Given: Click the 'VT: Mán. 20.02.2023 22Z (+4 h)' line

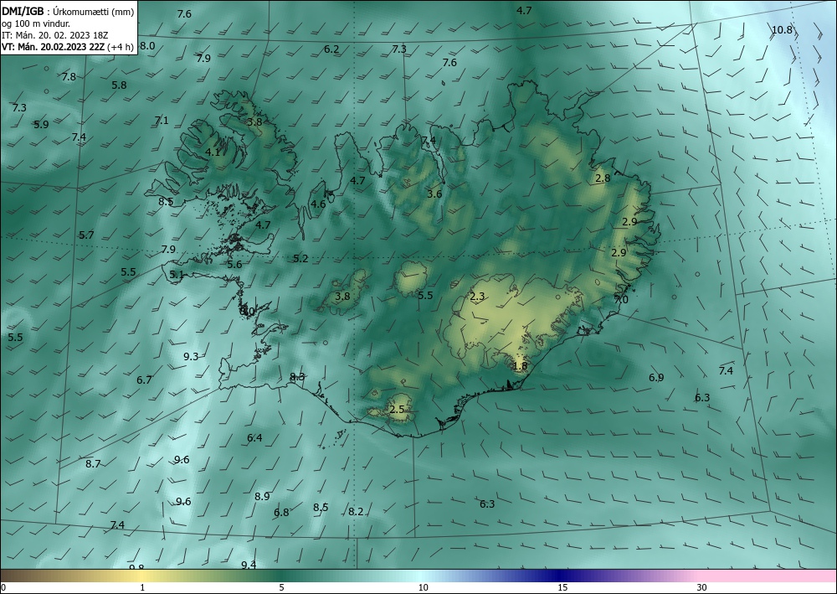Looking at the screenshot, I should [x=67, y=47].
